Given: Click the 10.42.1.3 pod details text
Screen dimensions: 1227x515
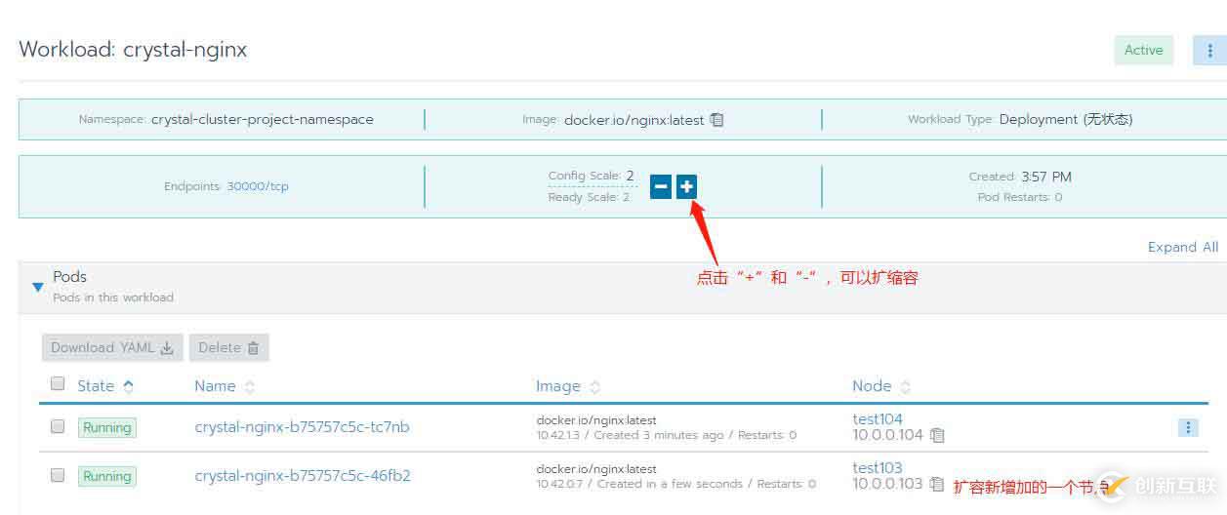Looking at the screenshot, I should pyautogui.click(x=666, y=435).
